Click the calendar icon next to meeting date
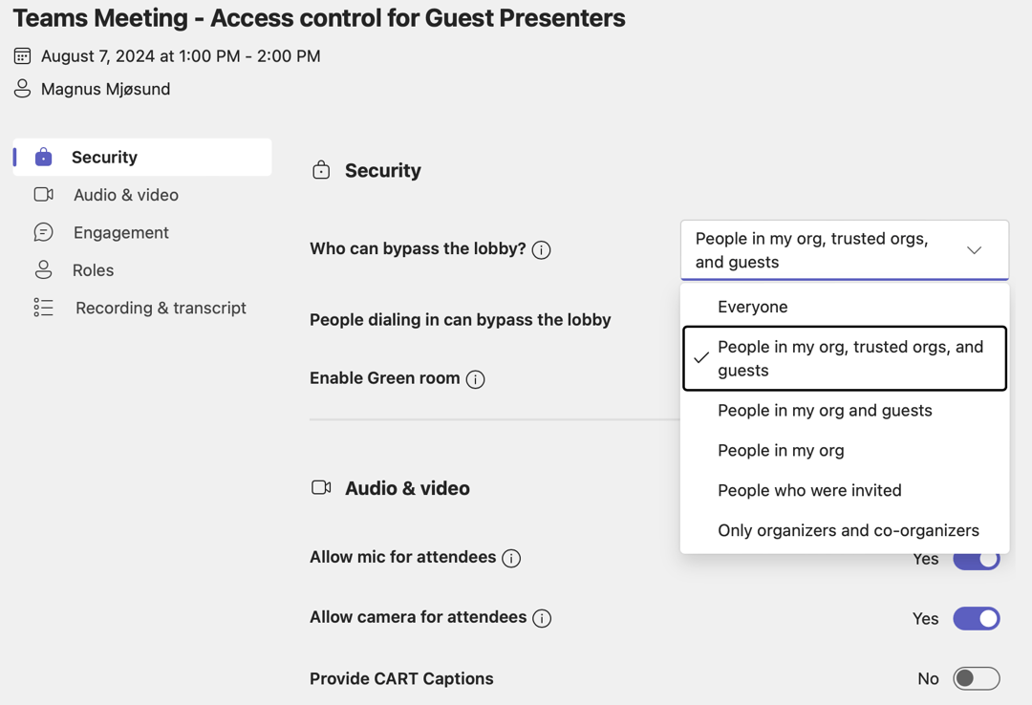Screen dimensions: 1032x705 pyautogui.click(x=21, y=54)
